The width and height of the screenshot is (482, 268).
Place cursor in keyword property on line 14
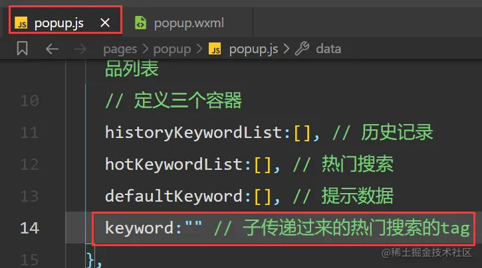[139, 228]
